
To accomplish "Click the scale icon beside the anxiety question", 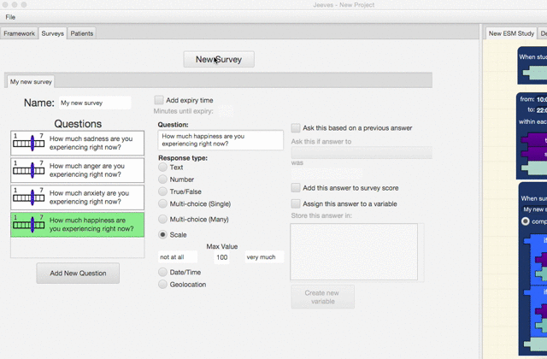I will pyautogui.click(x=28, y=197).
